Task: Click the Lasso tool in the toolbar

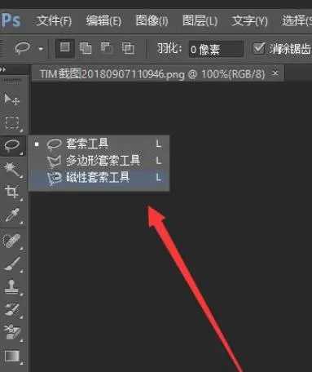Action: click(12, 145)
